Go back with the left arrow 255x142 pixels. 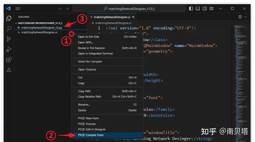click(60, 8)
